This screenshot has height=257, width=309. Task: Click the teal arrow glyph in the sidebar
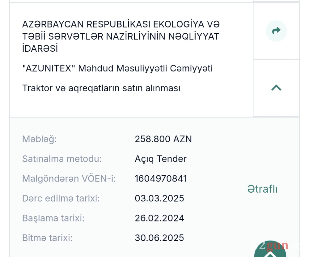[x=276, y=31]
